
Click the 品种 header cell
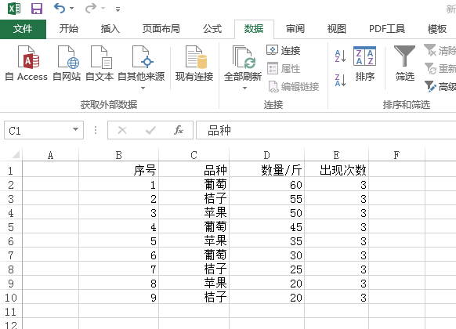coord(194,170)
